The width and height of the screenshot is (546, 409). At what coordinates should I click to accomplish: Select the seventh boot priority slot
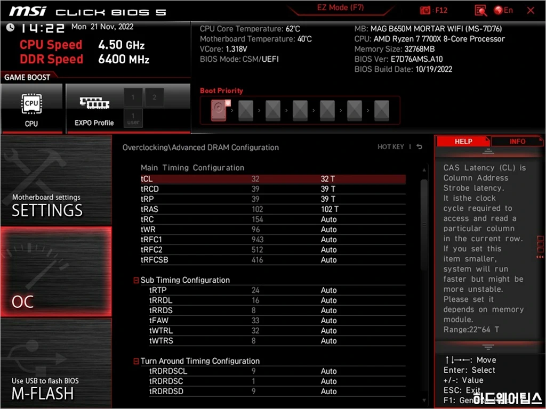click(382, 111)
